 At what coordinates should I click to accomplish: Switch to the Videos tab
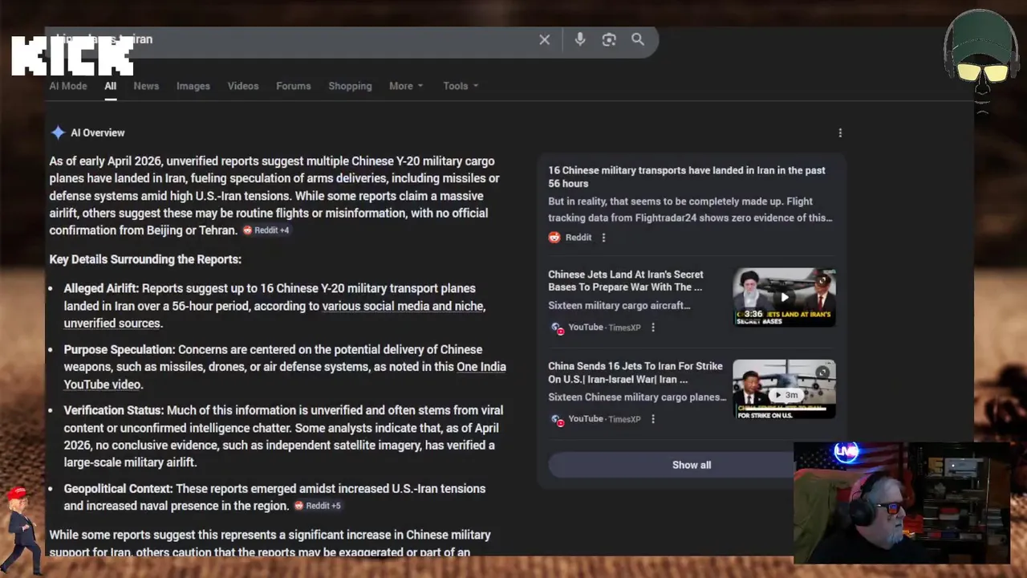(243, 86)
